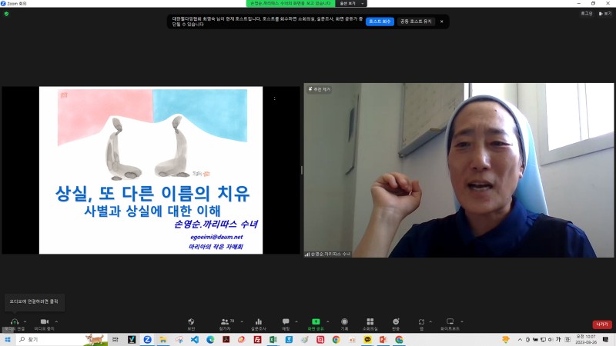Open the View Options (옵션 보기) dropdown

coord(350,3)
